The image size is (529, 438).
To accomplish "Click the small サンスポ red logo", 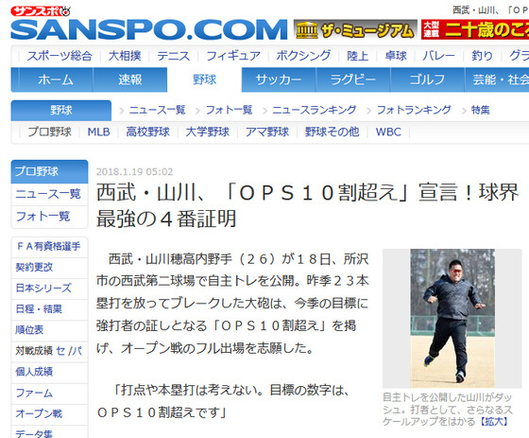I will (x=40, y=11).
